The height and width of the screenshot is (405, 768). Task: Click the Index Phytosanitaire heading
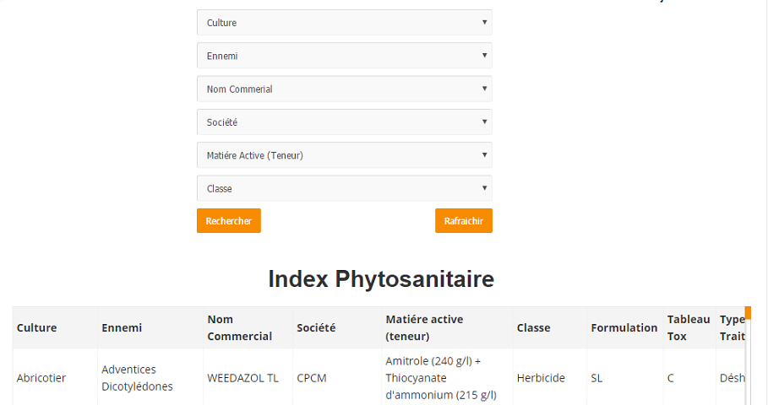[381, 279]
